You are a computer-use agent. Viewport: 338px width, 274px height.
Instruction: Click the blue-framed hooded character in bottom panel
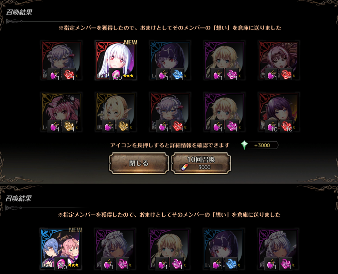(x=224, y=249)
